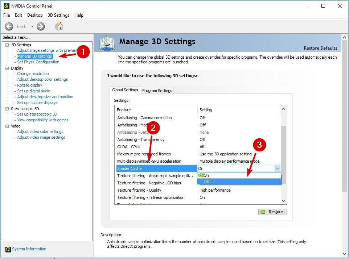Maximize the NVIDIA Control Panel window
349x259 pixels.
[x=323, y=6]
